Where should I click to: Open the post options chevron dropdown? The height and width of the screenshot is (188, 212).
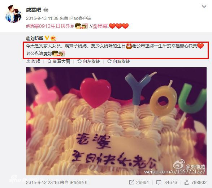point(204,7)
